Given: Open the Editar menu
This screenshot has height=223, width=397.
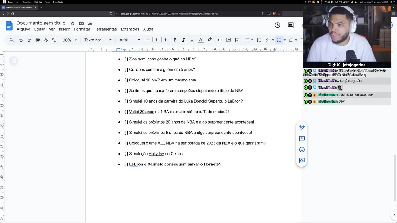Looking at the screenshot, I should click(39, 29).
